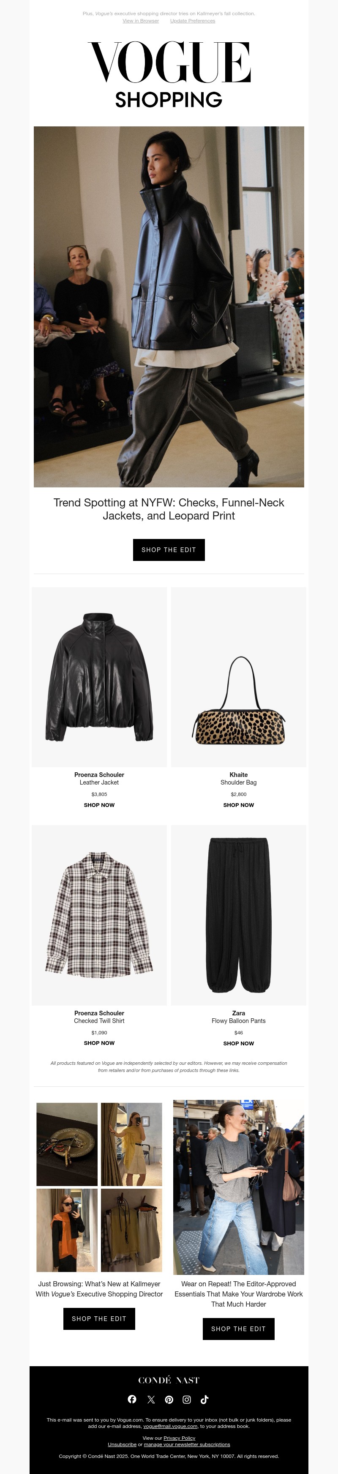Open the Update Preferences link
The image size is (338, 1474).
click(193, 21)
